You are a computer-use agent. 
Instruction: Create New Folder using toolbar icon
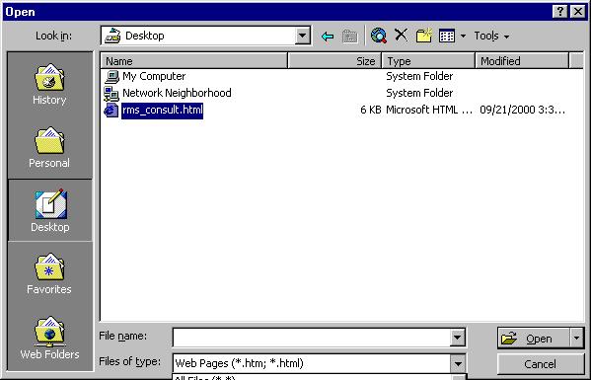point(423,36)
